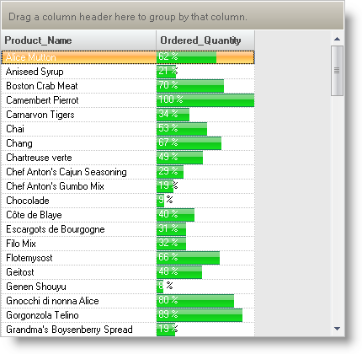The height and width of the screenshot is (354, 362).
Task: Select the Côte de Blaye row
Action: tap(128, 215)
